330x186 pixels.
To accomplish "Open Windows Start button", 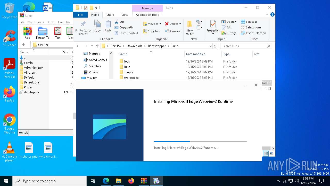I will click(6, 181).
